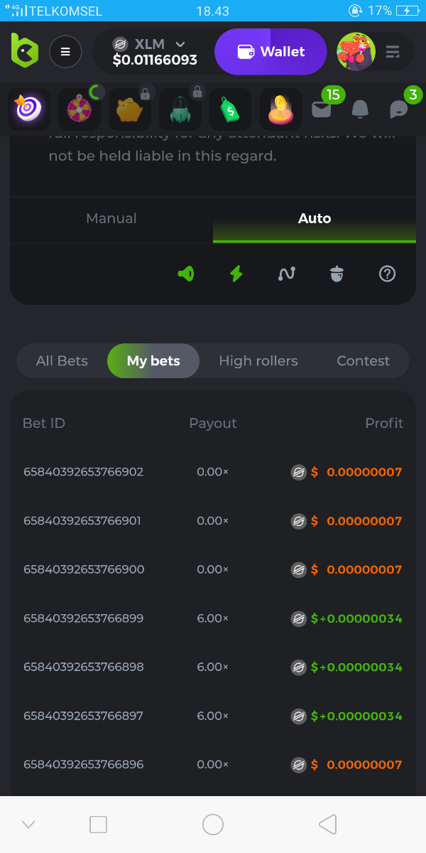
Task: Toggle sound with the green speaker icon
Action: coord(186,274)
